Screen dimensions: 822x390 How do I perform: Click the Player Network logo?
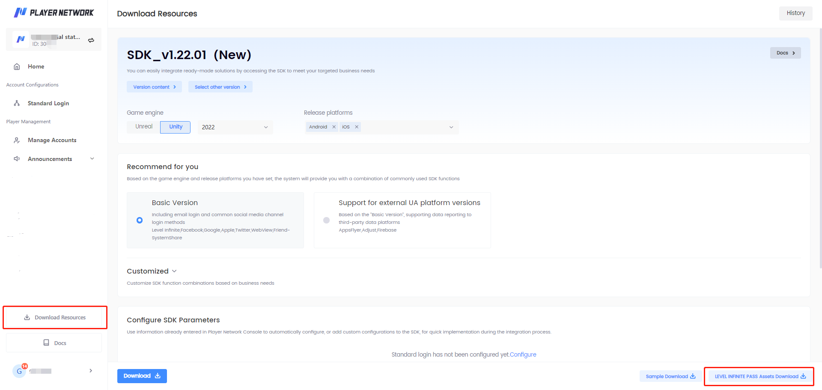pos(54,12)
